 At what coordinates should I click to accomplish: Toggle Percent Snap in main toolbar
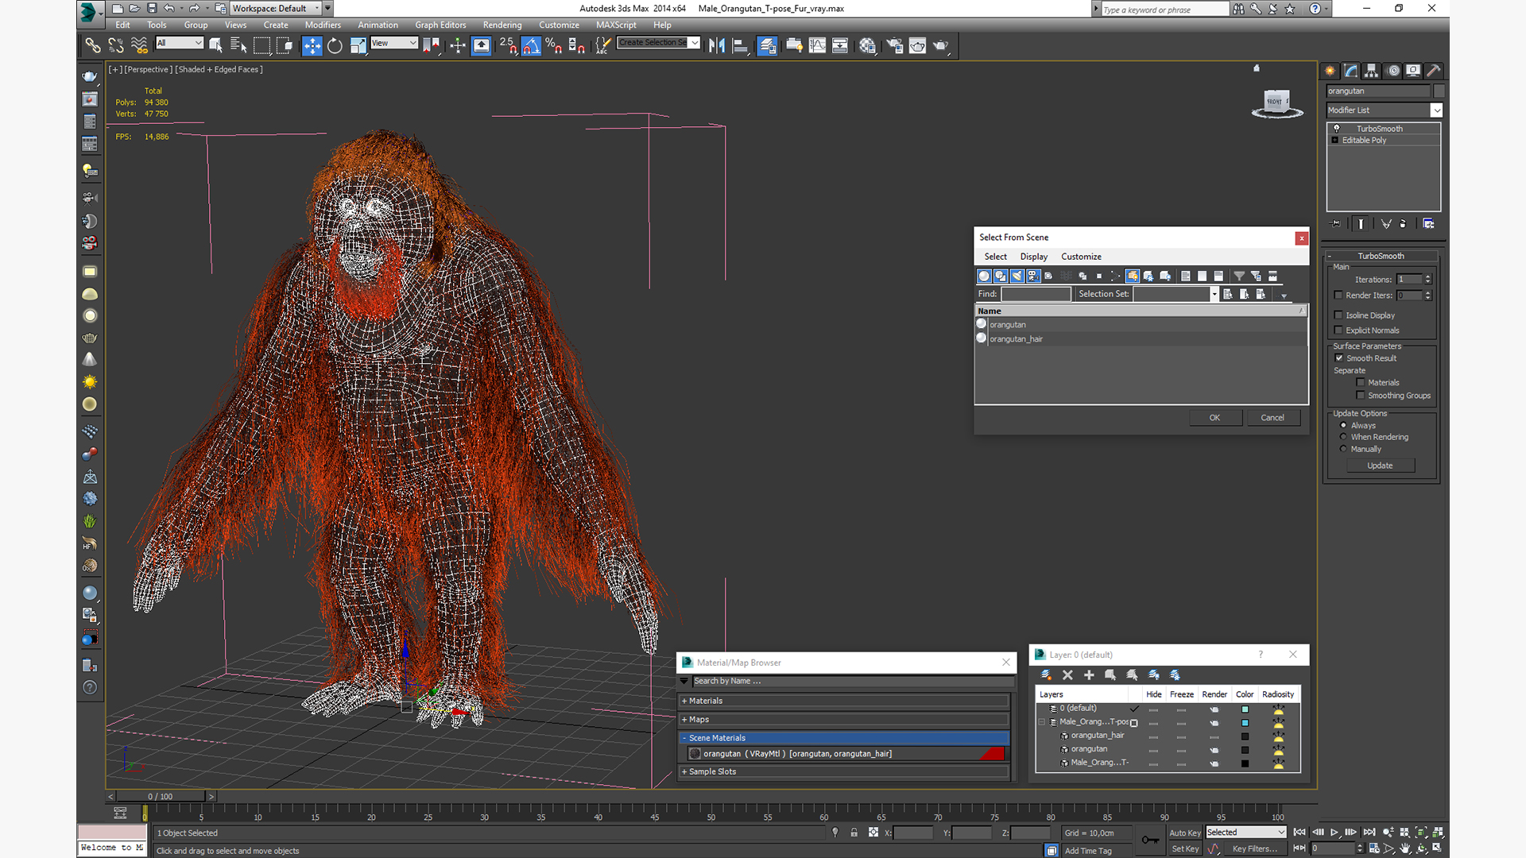tap(554, 46)
